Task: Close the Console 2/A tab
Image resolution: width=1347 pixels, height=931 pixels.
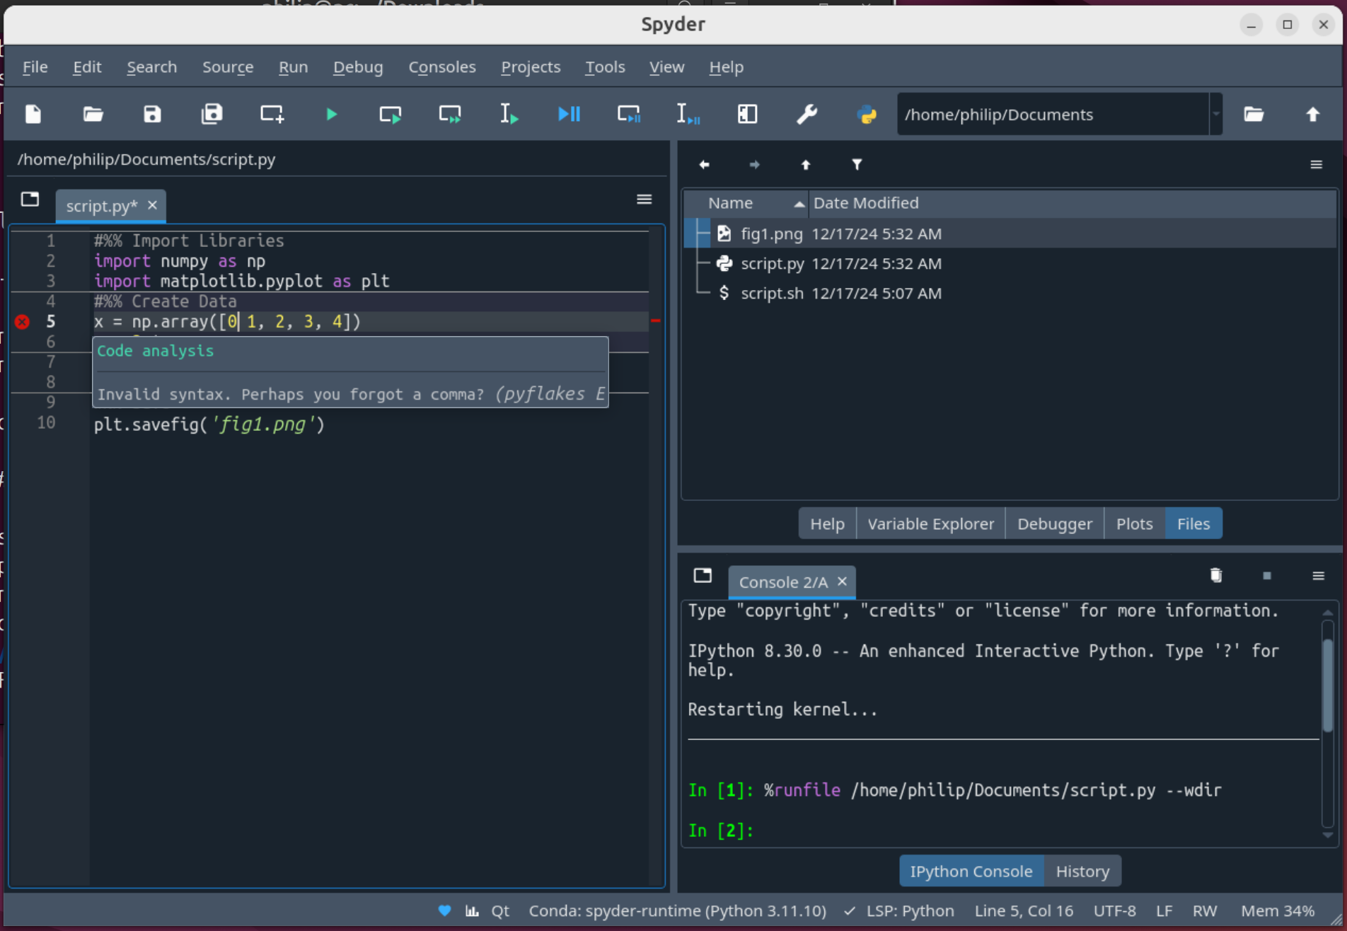Action: click(842, 581)
